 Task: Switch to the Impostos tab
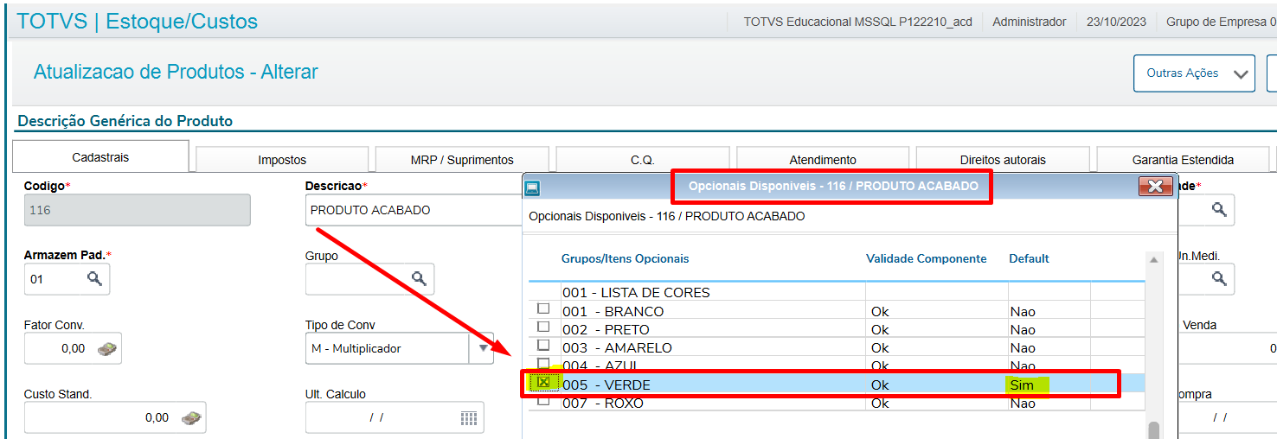click(x=282, y=160)
